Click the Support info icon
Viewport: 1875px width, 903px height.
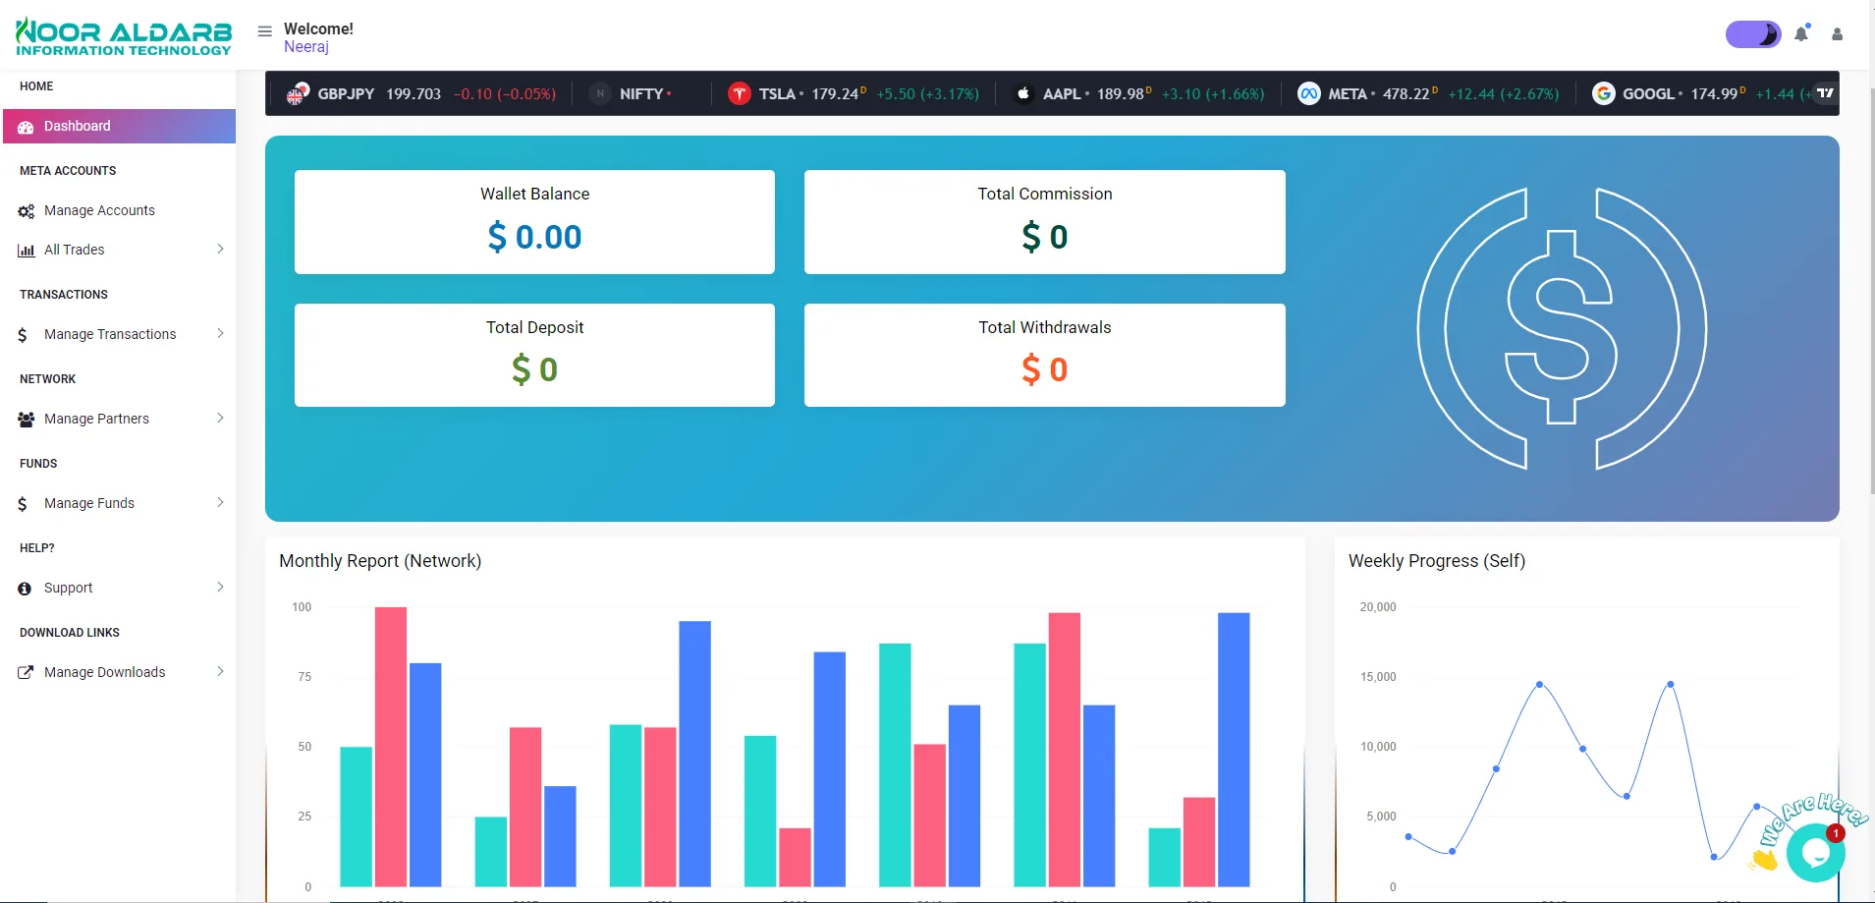pos(25,588)
